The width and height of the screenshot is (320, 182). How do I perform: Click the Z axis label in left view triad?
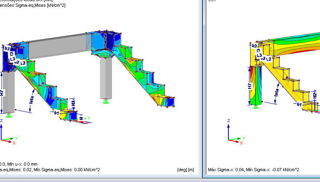click(x=1, y=120)
